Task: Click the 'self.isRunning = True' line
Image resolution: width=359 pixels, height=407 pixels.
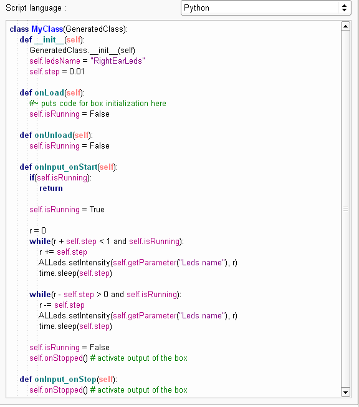Action: [67, 210]
